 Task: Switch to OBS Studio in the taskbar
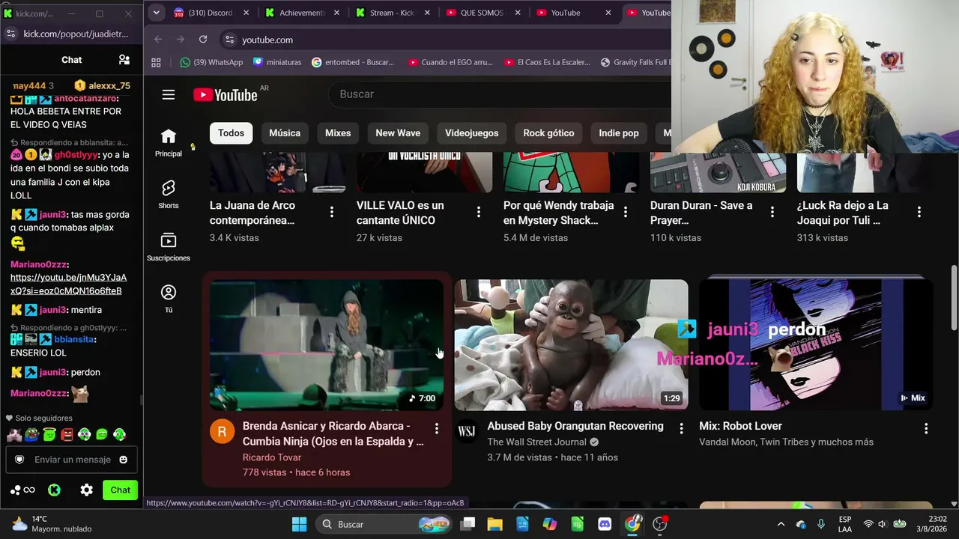click(x=660, y=524)
